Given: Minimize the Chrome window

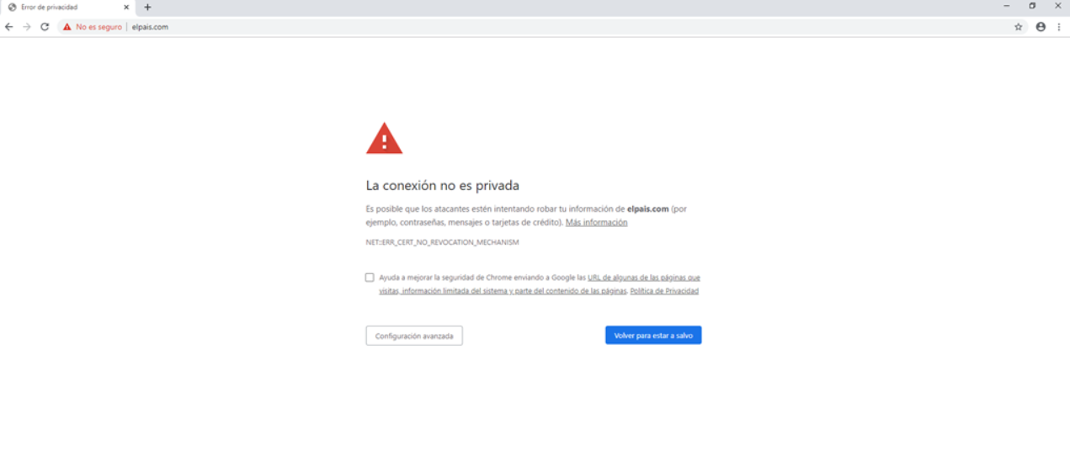Looking at the screenshot, I should click(1006, 6).
